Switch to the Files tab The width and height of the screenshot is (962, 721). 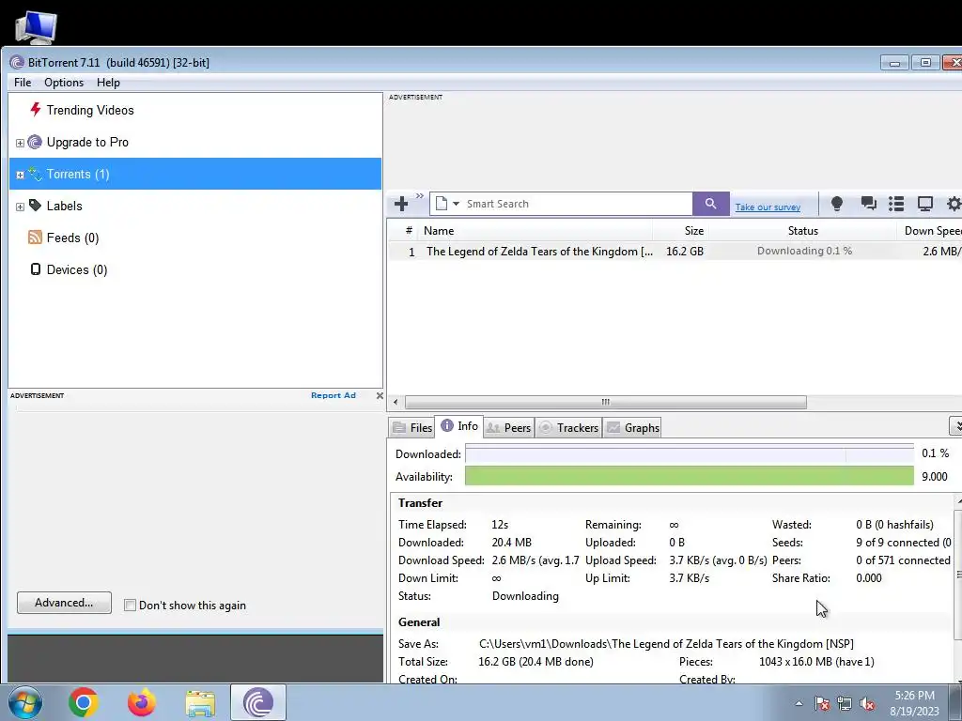click(412, 427)
